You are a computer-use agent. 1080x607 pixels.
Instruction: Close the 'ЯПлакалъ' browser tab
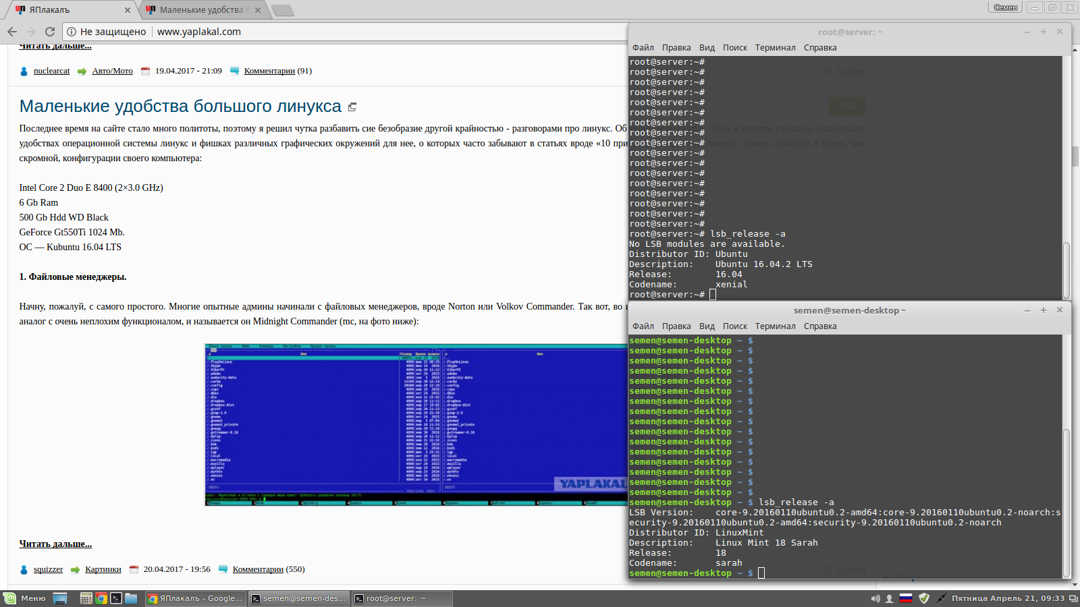128,10
